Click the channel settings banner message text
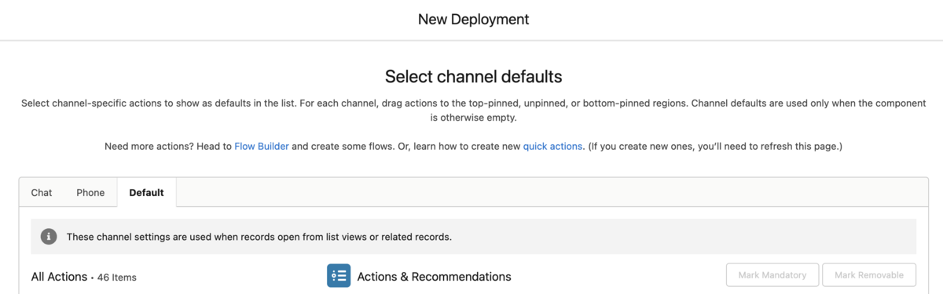The width and height of the screenshot is (943, 294). pyautogui.click(x=259, y=236)
